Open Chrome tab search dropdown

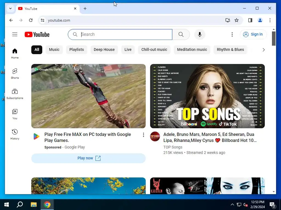[x=10, y=8]
